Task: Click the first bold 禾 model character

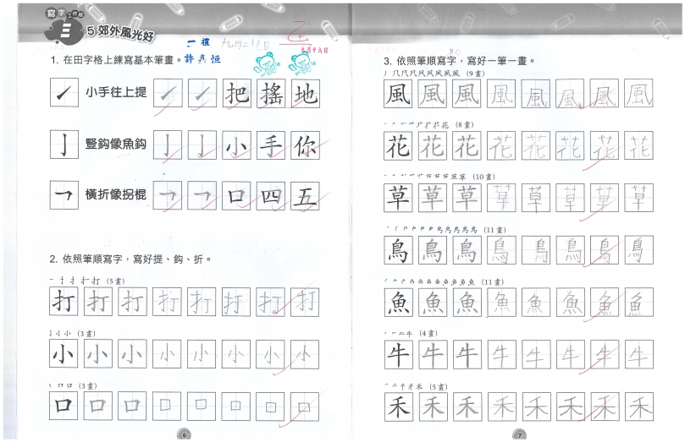Action: point(399,405)
